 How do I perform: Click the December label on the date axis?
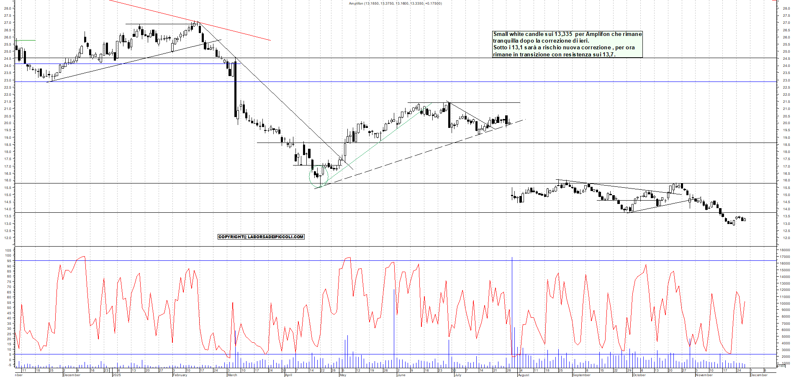coord(70,375)
